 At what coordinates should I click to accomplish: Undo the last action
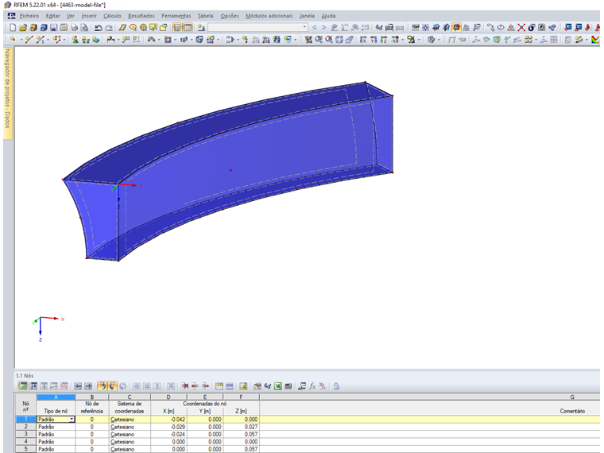coord(99,27)
